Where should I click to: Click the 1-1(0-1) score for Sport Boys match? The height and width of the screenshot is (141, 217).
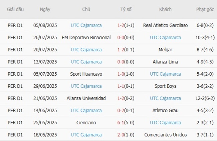(126, 86)
